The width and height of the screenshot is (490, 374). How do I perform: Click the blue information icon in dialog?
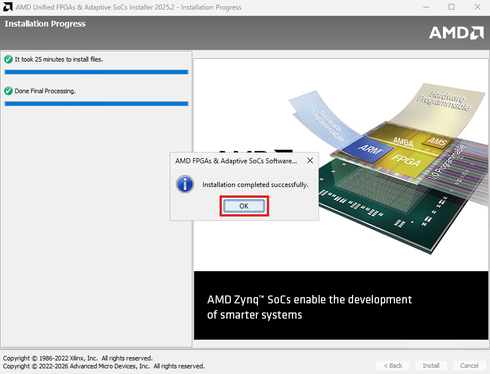pyautogui.click(x=185, y=184)
